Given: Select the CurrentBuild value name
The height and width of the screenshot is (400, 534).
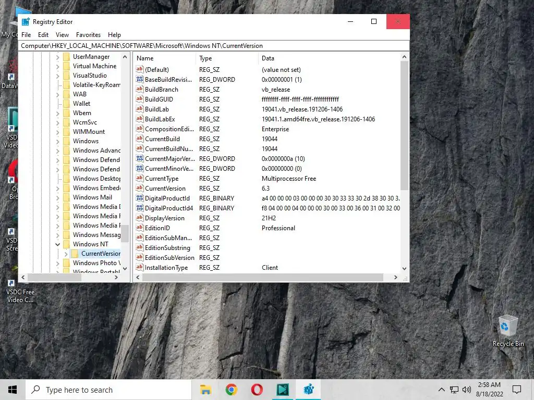Looking at the screenshot, I should coord(162,139).
